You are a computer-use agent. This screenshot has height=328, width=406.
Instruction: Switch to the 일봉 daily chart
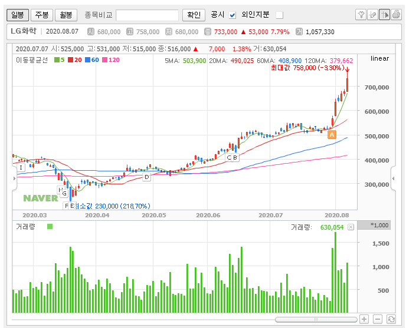18,15
